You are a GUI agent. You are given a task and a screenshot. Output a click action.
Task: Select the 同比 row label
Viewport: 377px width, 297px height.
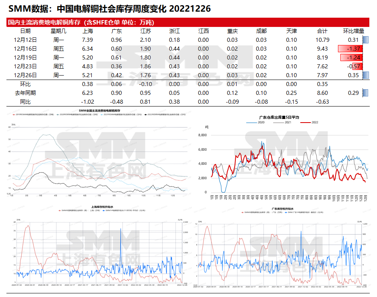click(x=25, y=102)
